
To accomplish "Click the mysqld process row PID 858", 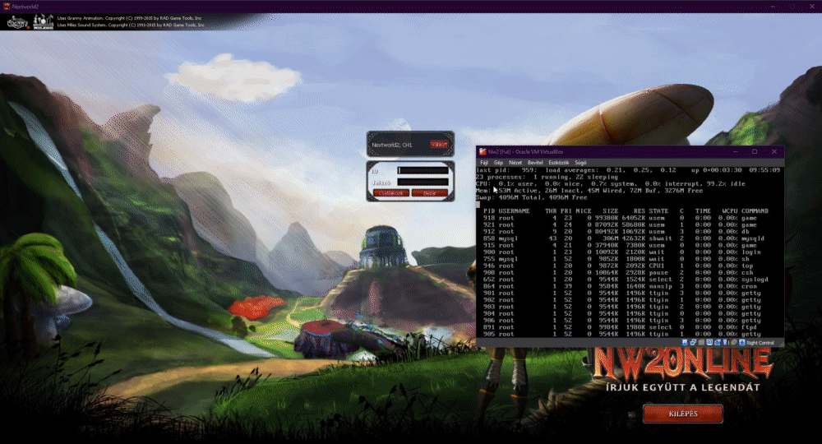I will [x=623, y=238].
